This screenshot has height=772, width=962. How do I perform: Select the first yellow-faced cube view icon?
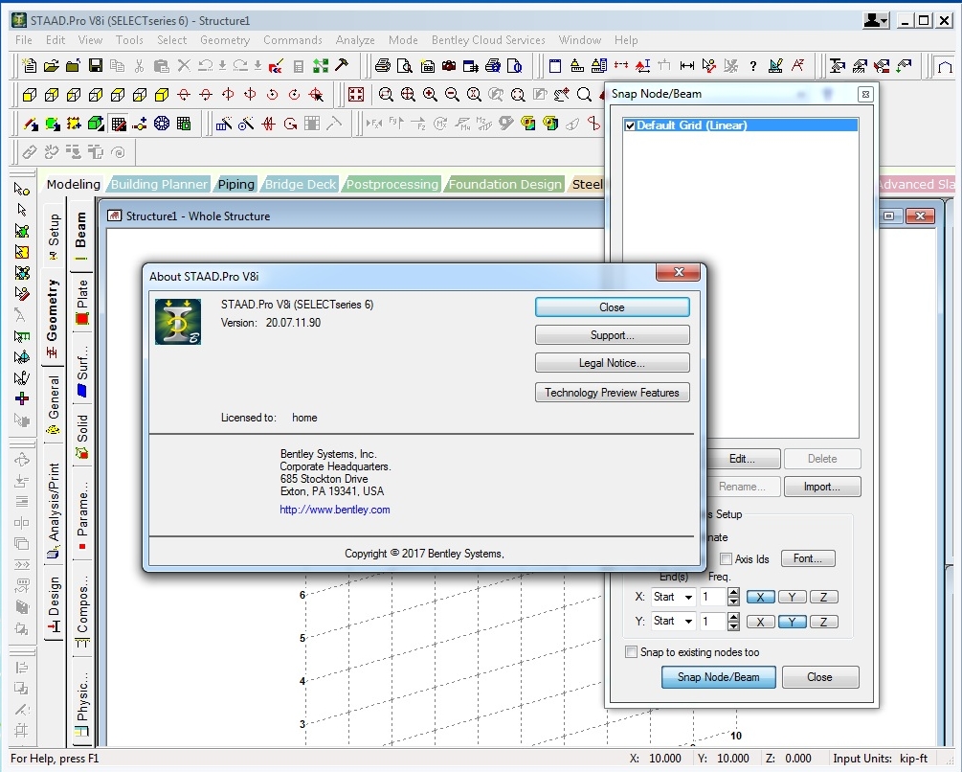[x=29, y=95]
